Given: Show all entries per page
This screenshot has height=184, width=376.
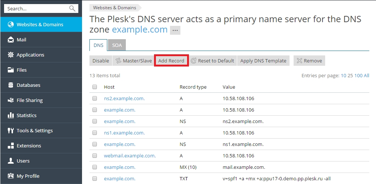Looking at the screenshot, I should pos(366,76).
